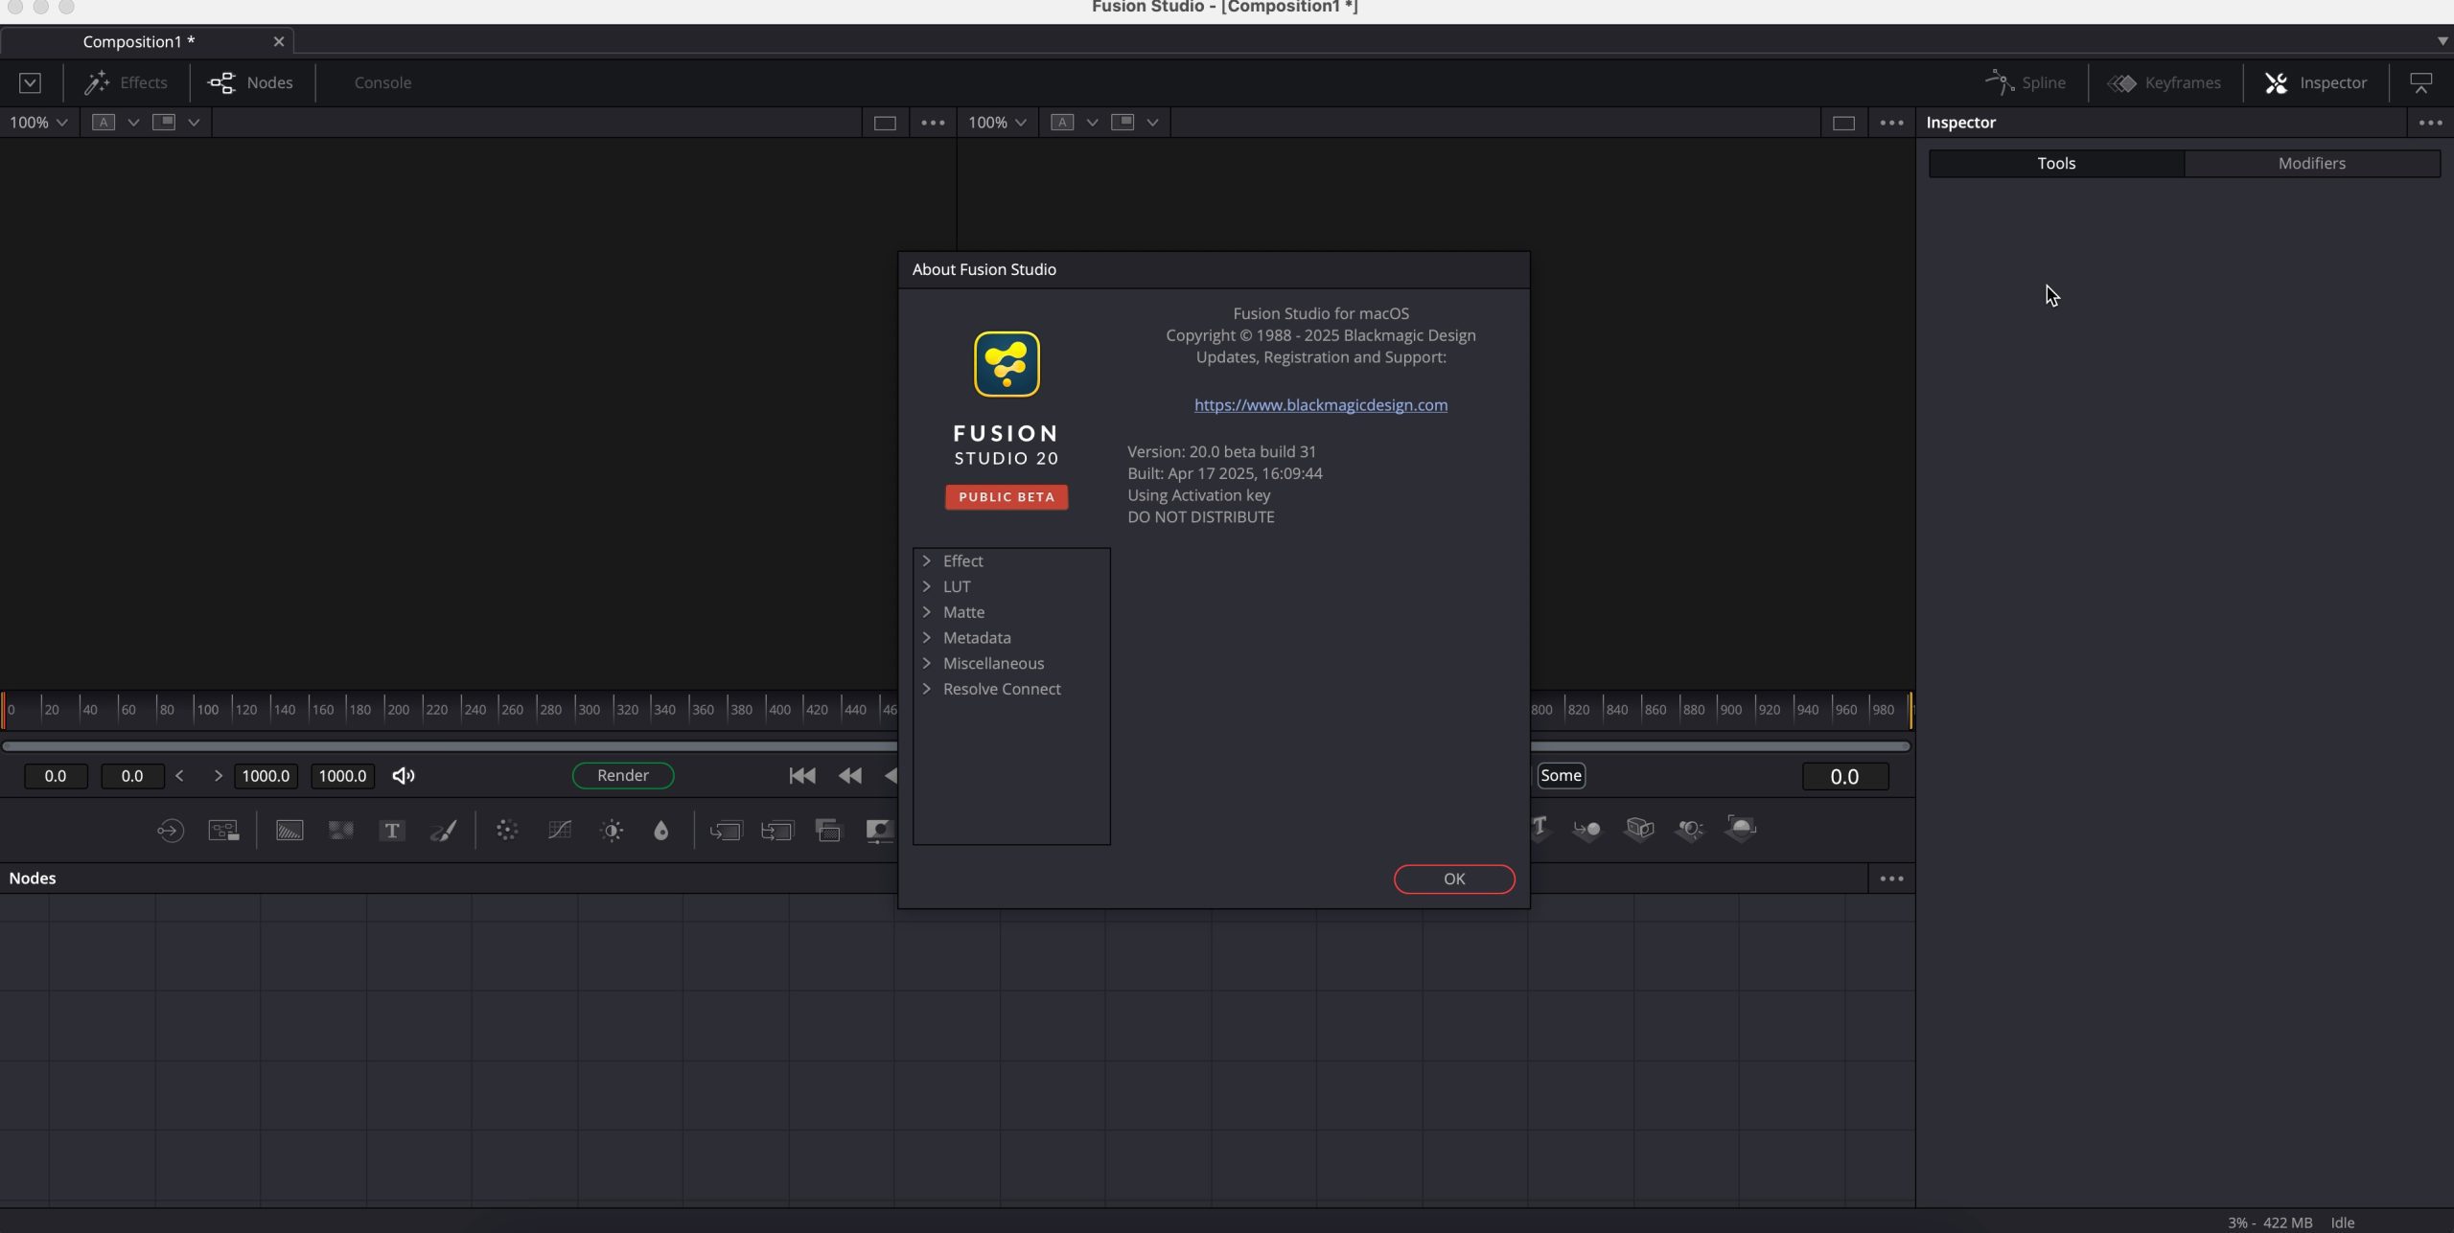Open Nodes panel three-dot options menu
The image size is (2454, 1233).
coord(1891,879)
